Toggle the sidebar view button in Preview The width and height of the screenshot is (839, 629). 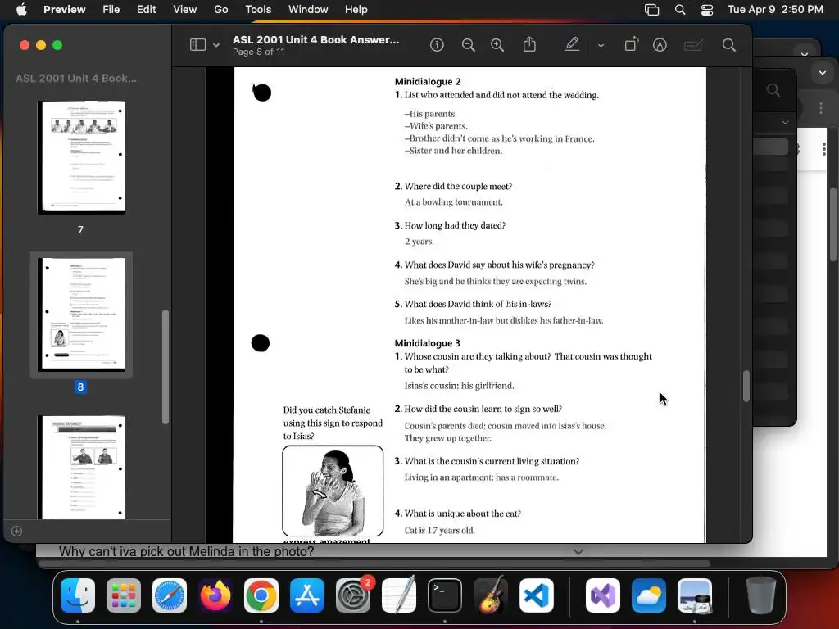click(x=197, y=45)
